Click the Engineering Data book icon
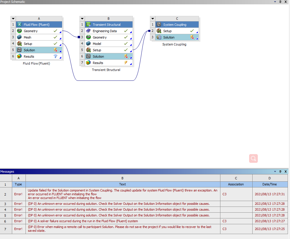The height and width of the screenshot is (239, 290). click(88, 31)
